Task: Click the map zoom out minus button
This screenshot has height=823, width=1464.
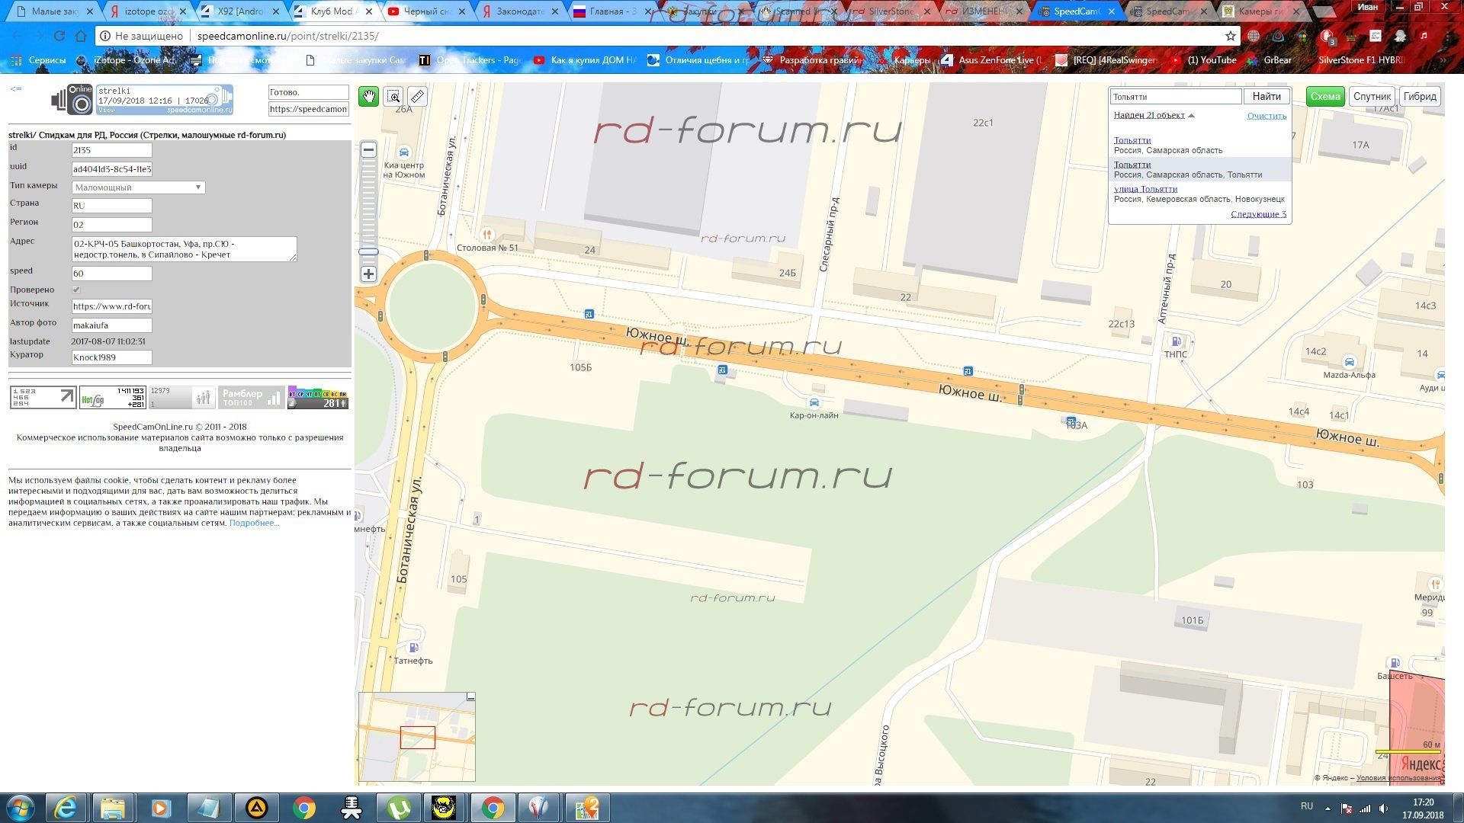Action: click(368, 150)
